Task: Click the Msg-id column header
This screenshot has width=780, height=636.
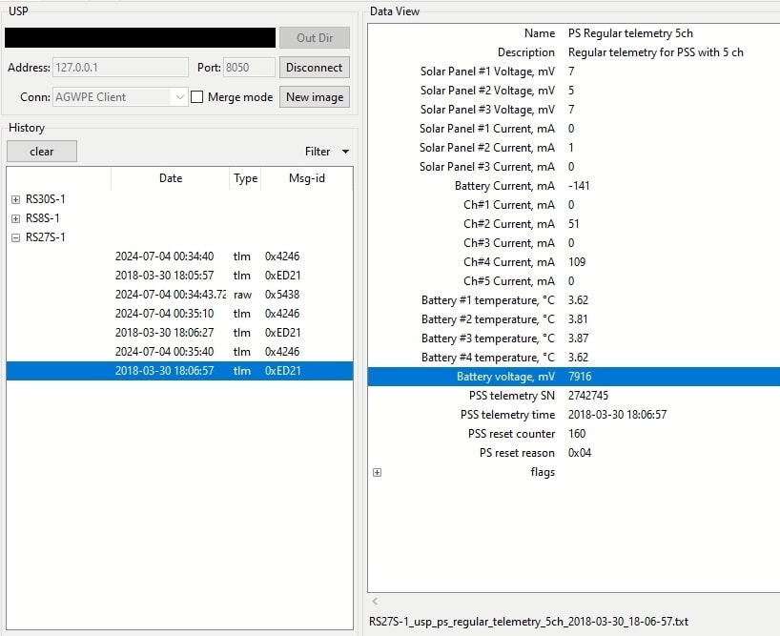Action: click(x=306, y=178)
